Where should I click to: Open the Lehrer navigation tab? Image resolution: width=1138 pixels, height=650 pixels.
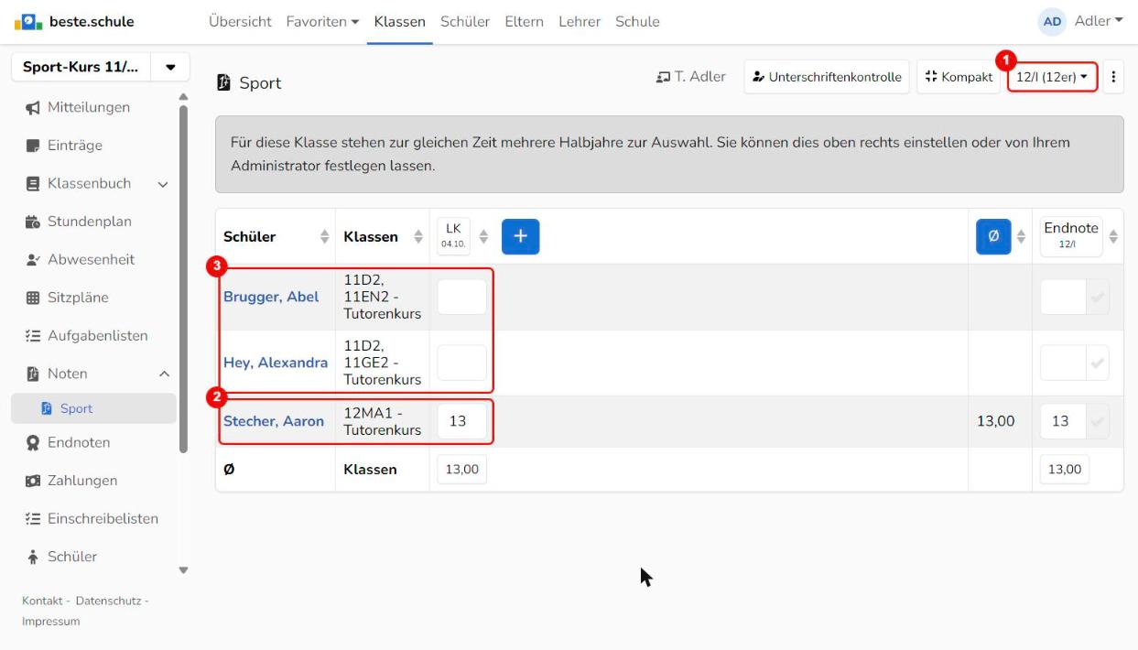[580, 21]
